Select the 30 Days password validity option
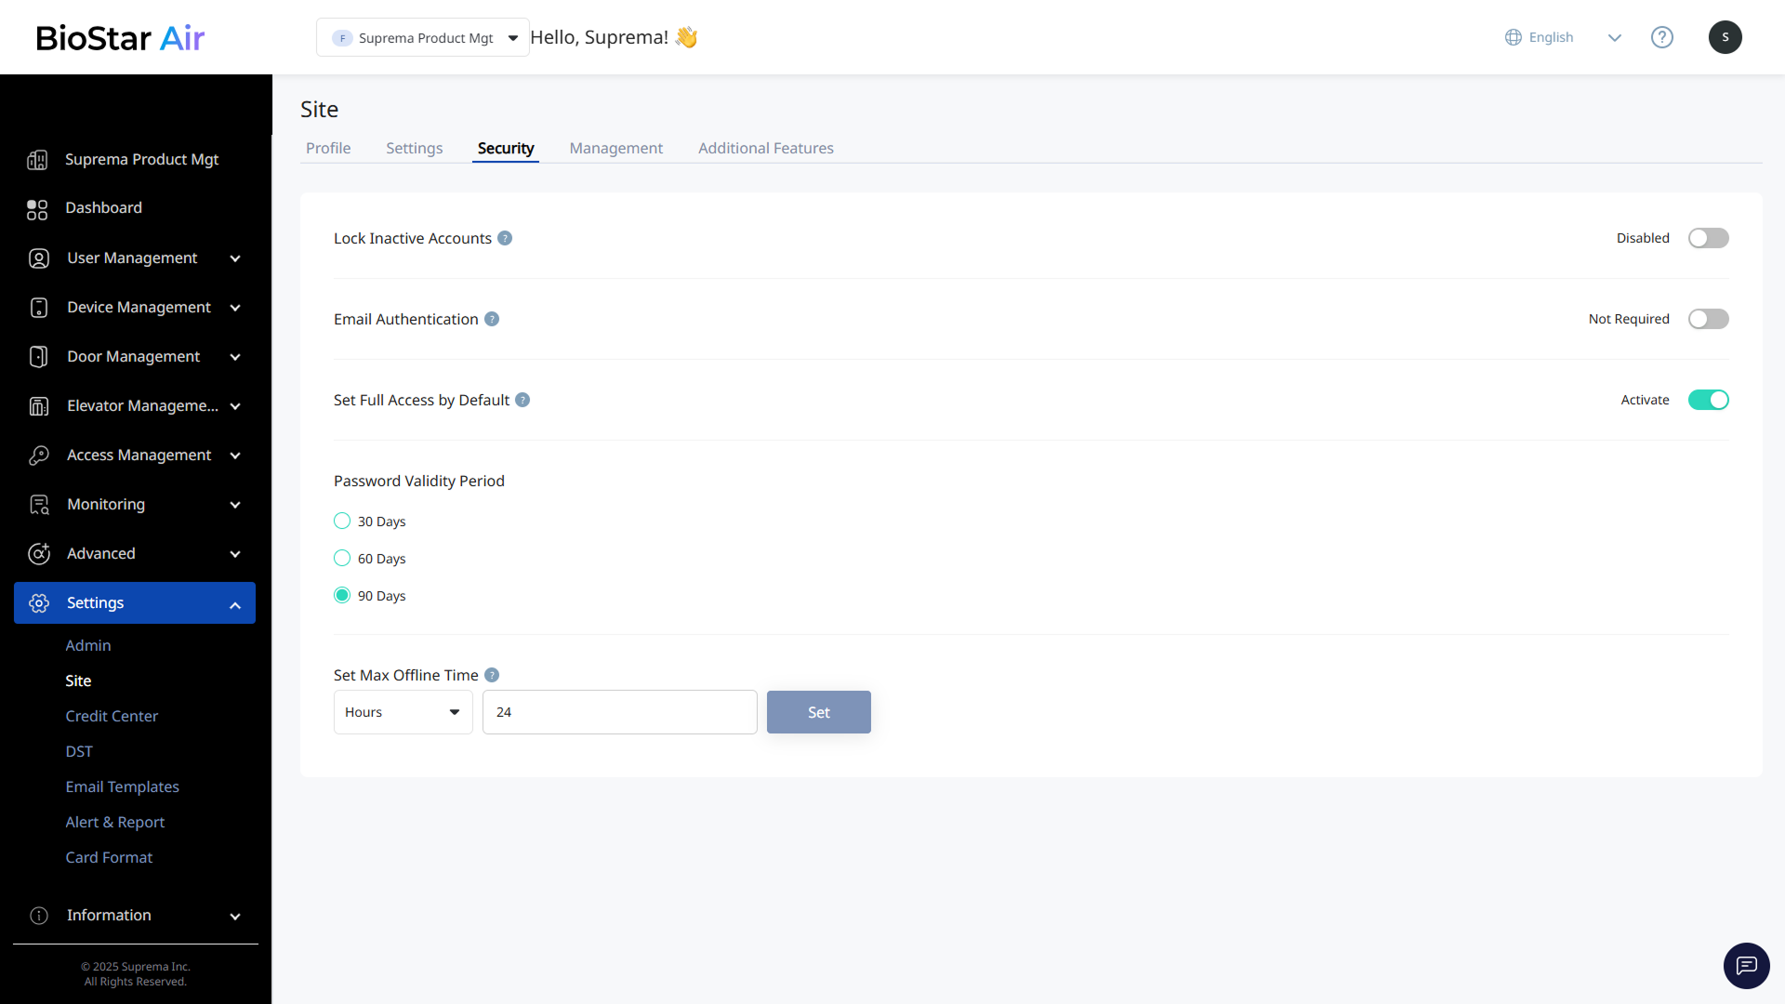The width and height of the screenshot is (1785, 1004). pyautogui.click(x=342, y=522)
